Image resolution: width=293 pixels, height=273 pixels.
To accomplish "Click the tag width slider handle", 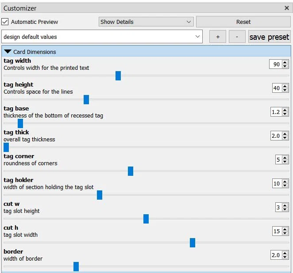I will point(118,76).
